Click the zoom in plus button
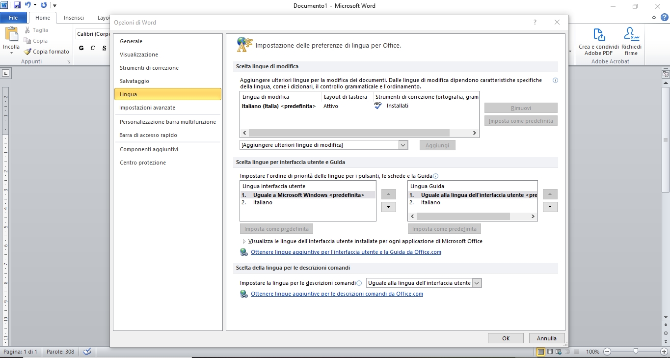This screenshot has width=670, height=358. [x=664, y=352]
